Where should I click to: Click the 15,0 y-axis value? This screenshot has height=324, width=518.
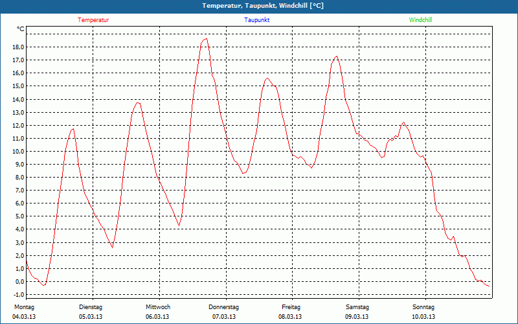tap(18, 86)
